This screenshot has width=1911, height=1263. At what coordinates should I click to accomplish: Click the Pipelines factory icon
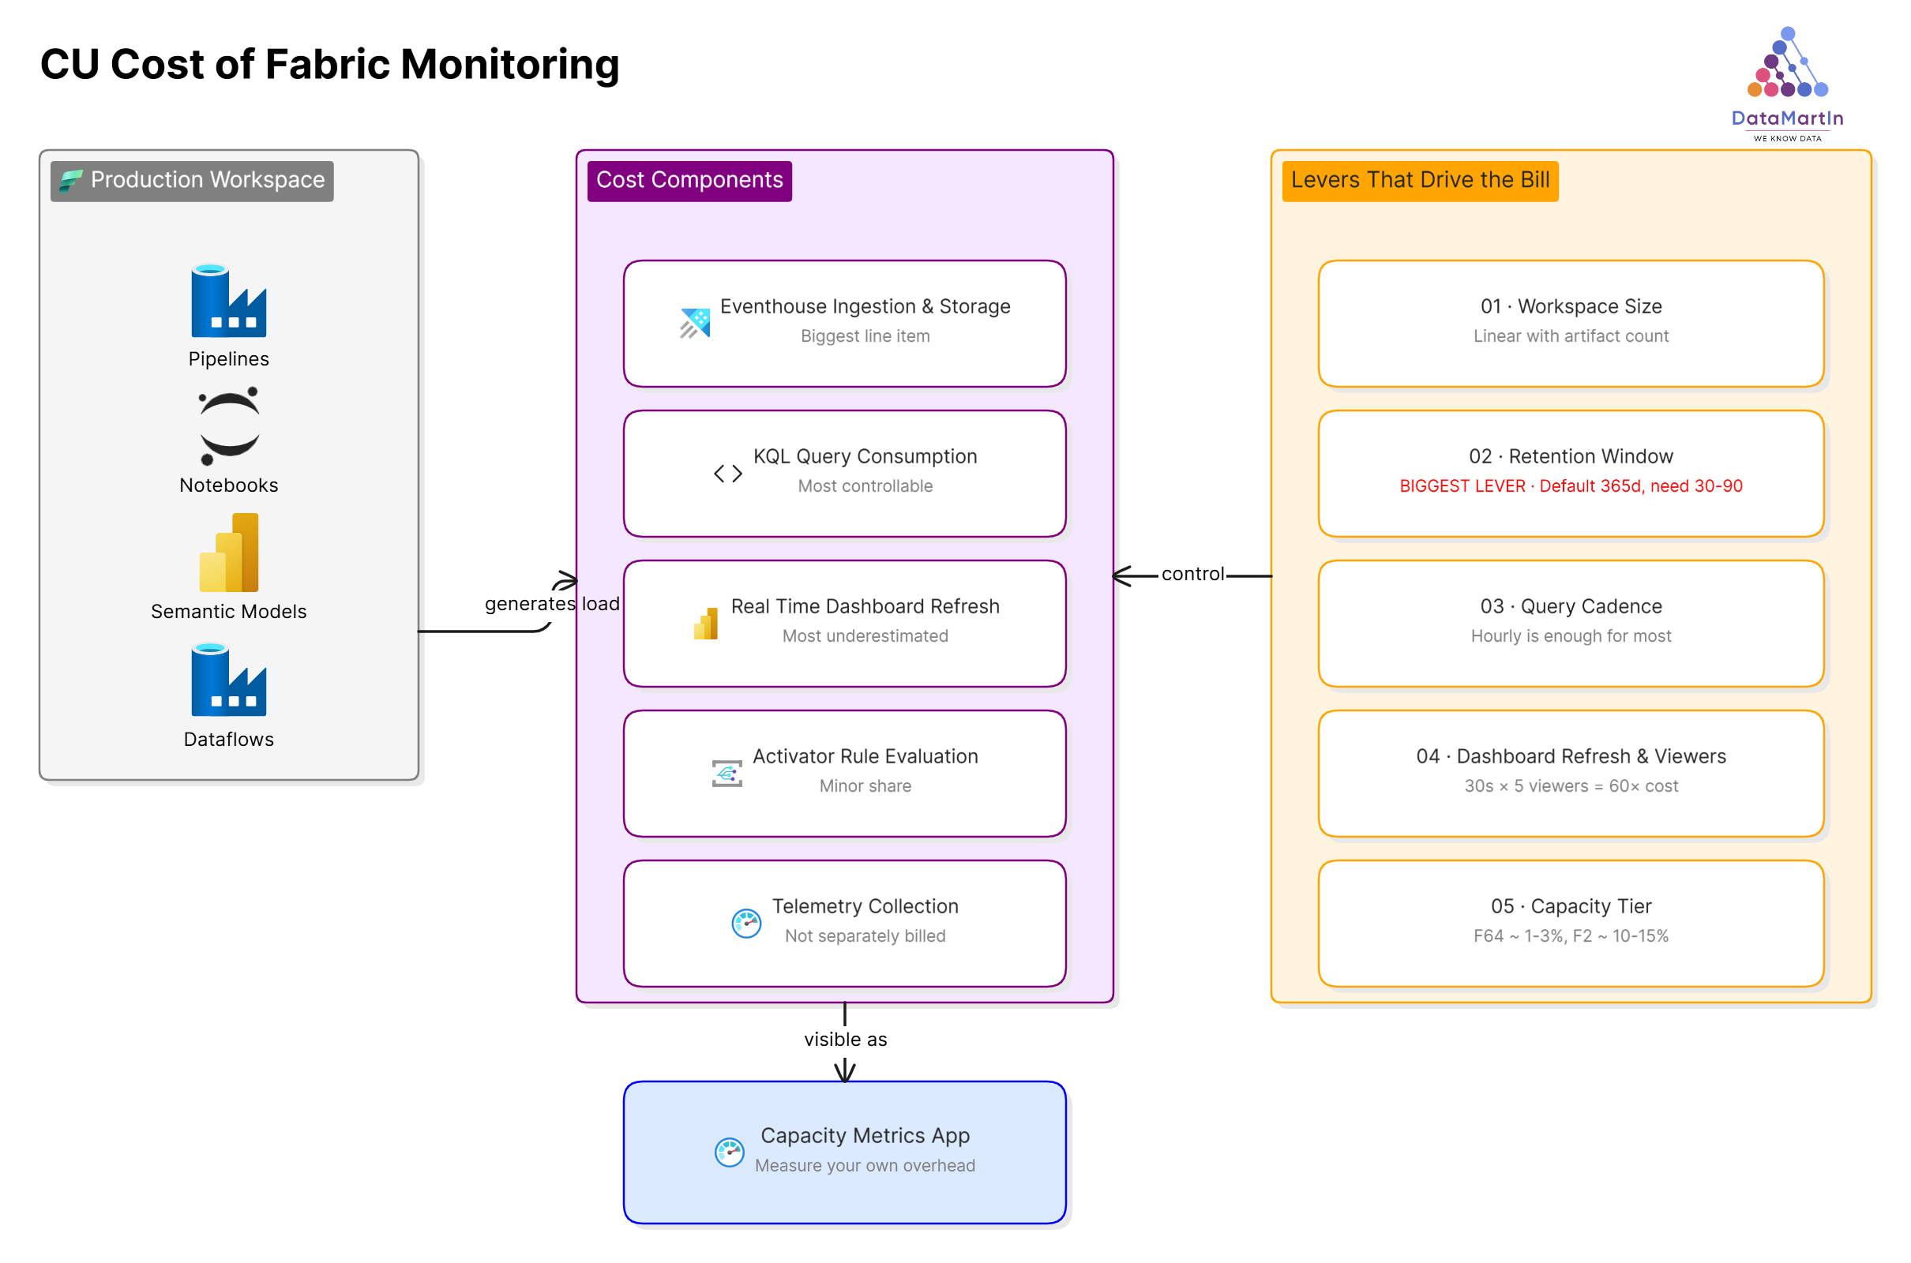229,302
